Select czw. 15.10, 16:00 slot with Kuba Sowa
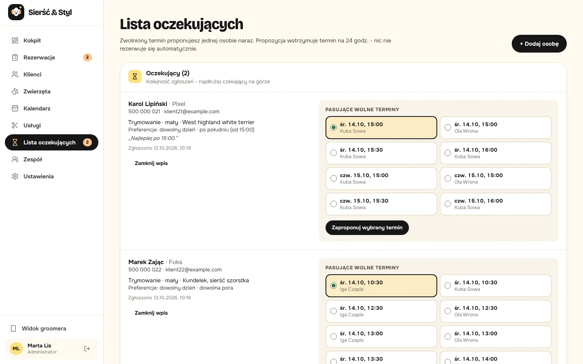 point(496,204)
